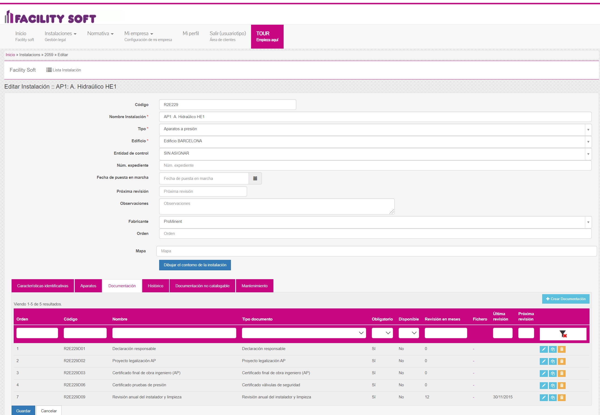Image resolution: width=600 pixels, height=415 pixels.
Task: Open the calendar picker for Fecha de puesta en marcha
Action: [x=255, y=179]
